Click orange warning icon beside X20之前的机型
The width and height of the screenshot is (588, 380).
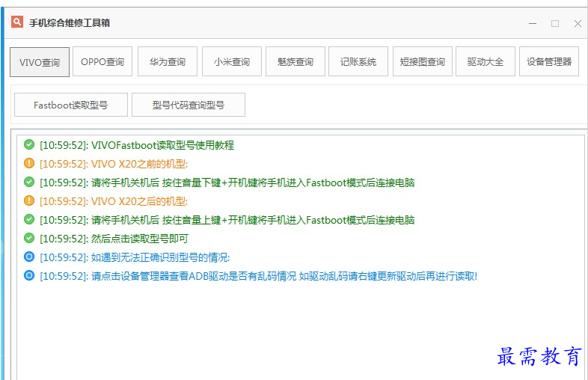coord(29,163)
